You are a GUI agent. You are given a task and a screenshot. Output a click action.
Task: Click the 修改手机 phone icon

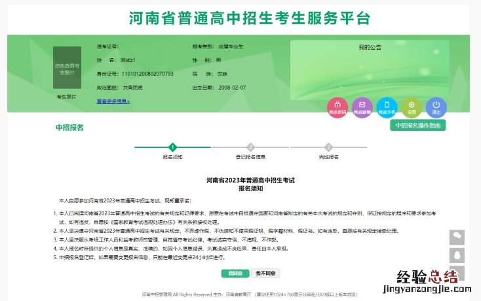click(x=387, y=106)
